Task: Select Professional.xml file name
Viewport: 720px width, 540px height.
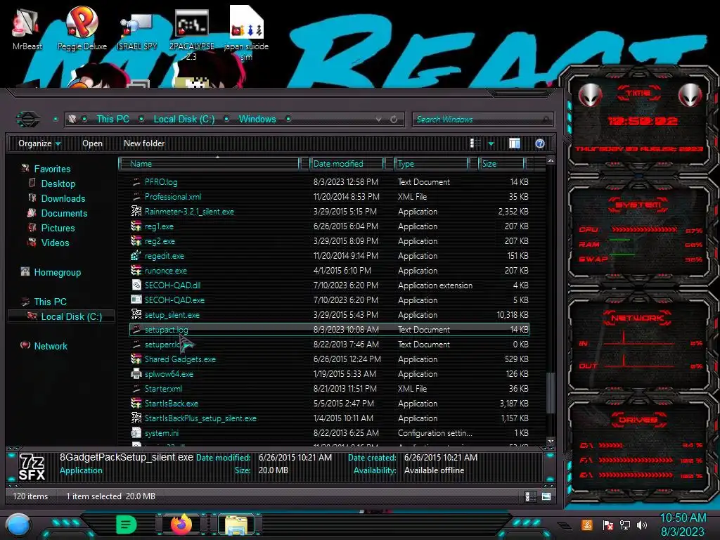Action: [x=173, y=197]
